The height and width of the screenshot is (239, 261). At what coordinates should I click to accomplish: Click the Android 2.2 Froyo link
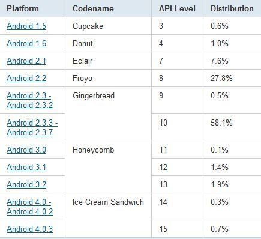(x=26, y=78)
